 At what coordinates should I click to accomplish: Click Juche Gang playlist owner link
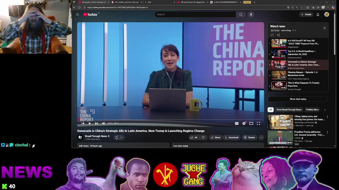point(286,30)
